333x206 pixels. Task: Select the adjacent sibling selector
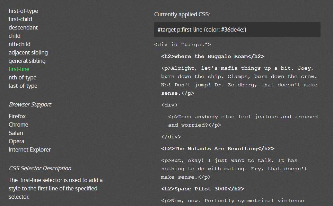(28, 52)
